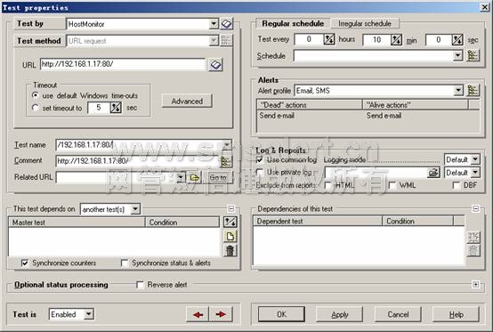493x332 pixels.
Task: Click the Master test column header
Action: click(x=77, y=223)
